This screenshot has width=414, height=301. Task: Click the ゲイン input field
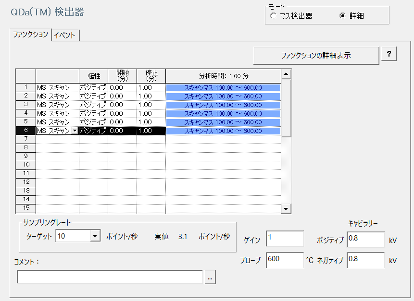pyautogui.click(x=285, y=239)
